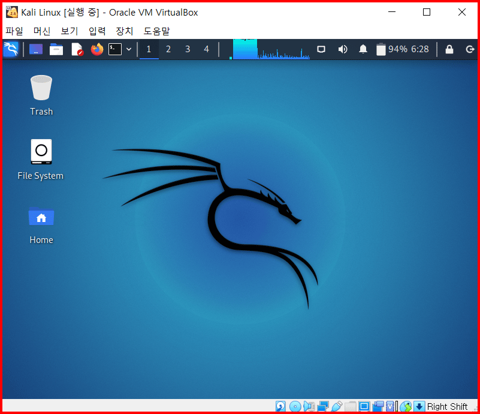Screen dimensions: 480x414
Task: Launch Firefox from the panel
Action: tap(97, 49)
